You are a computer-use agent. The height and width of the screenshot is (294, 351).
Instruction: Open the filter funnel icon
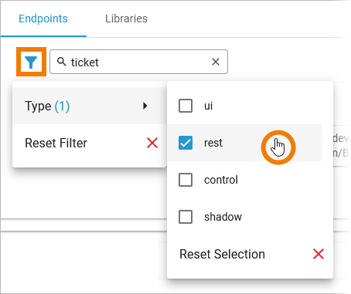coord(31,62)
